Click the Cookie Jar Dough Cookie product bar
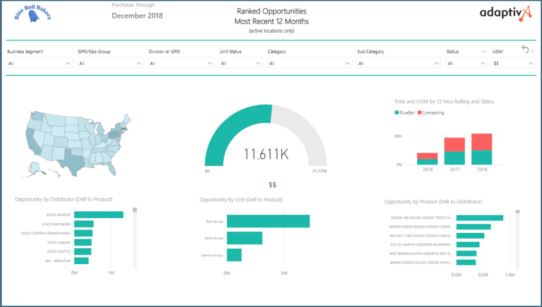542x307 pixels. tap(479, 217)
